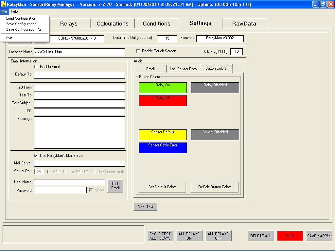Go to the RawData tab
Image resolution: width=335 pixels, height=251 pixels.
tap(244, 24)
